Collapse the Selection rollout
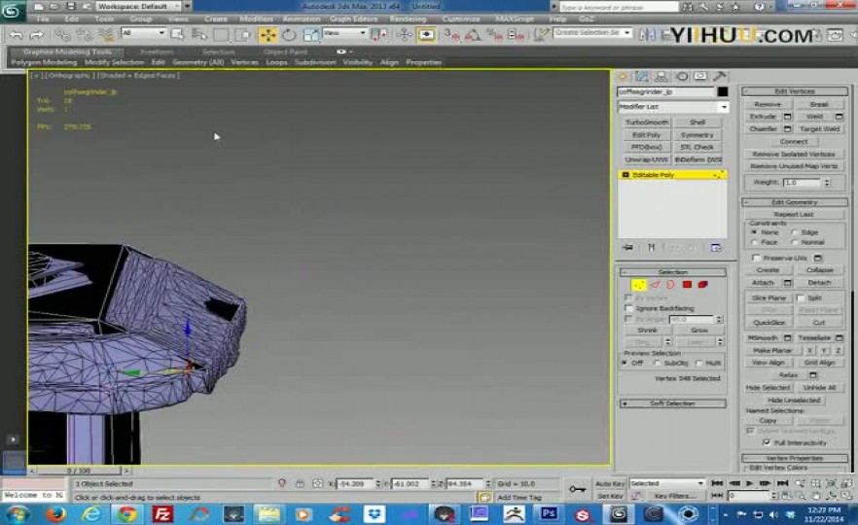The image size is (858, 525). 673,272
